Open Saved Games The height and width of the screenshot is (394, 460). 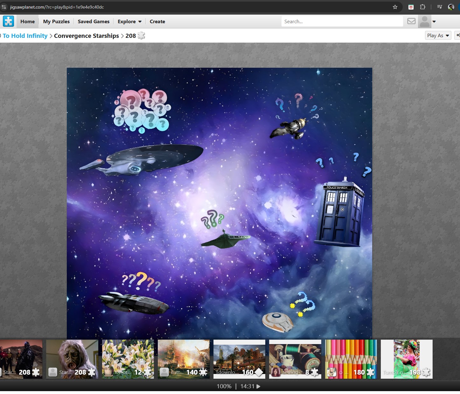[x=94, y=22]
